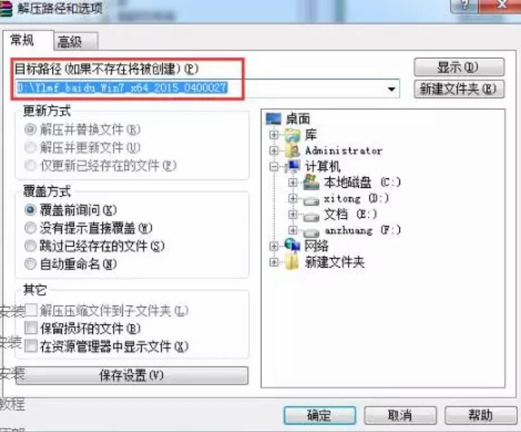Viewport: 521px width, 432px height.
Task: Click the xitong (D:) drive icon
Action: pyautogui.click(x=311, y=199)
